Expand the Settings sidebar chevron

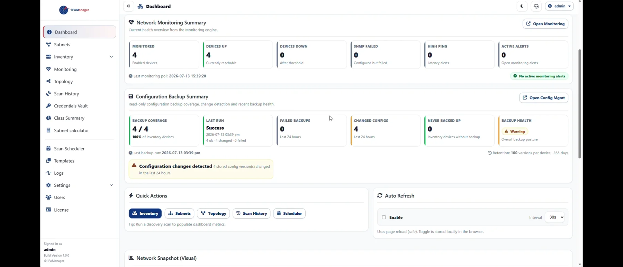(111, 185)
